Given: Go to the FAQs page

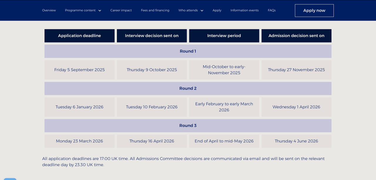Looking at the screenshot, I should [271, 10].
